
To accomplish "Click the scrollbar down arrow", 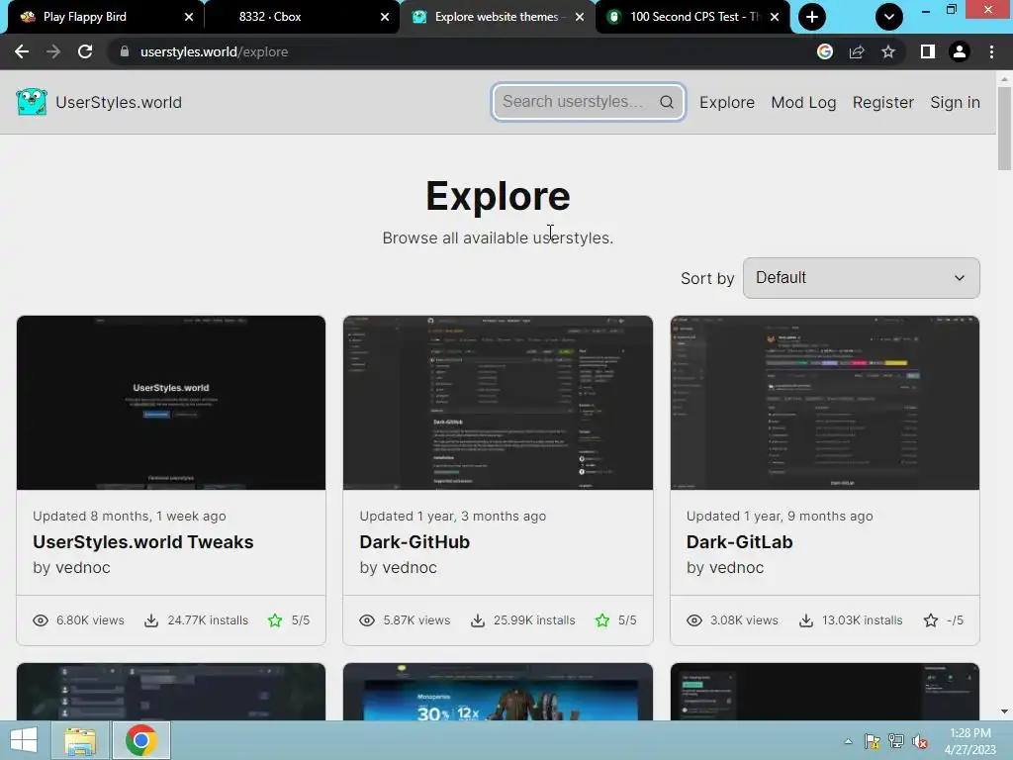I will 1004,712.
